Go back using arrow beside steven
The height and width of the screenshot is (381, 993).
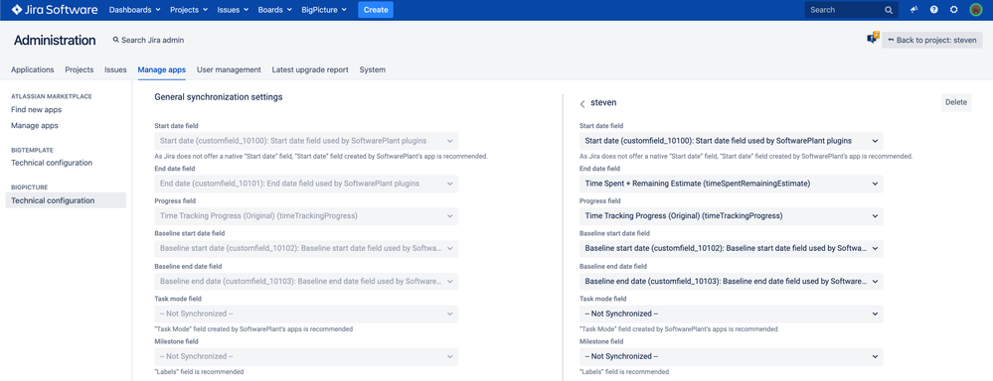pos(582,103)
